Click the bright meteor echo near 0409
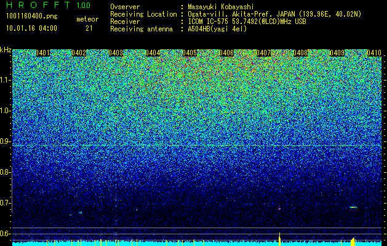The image size is (387, 246). tap(353, 207)
